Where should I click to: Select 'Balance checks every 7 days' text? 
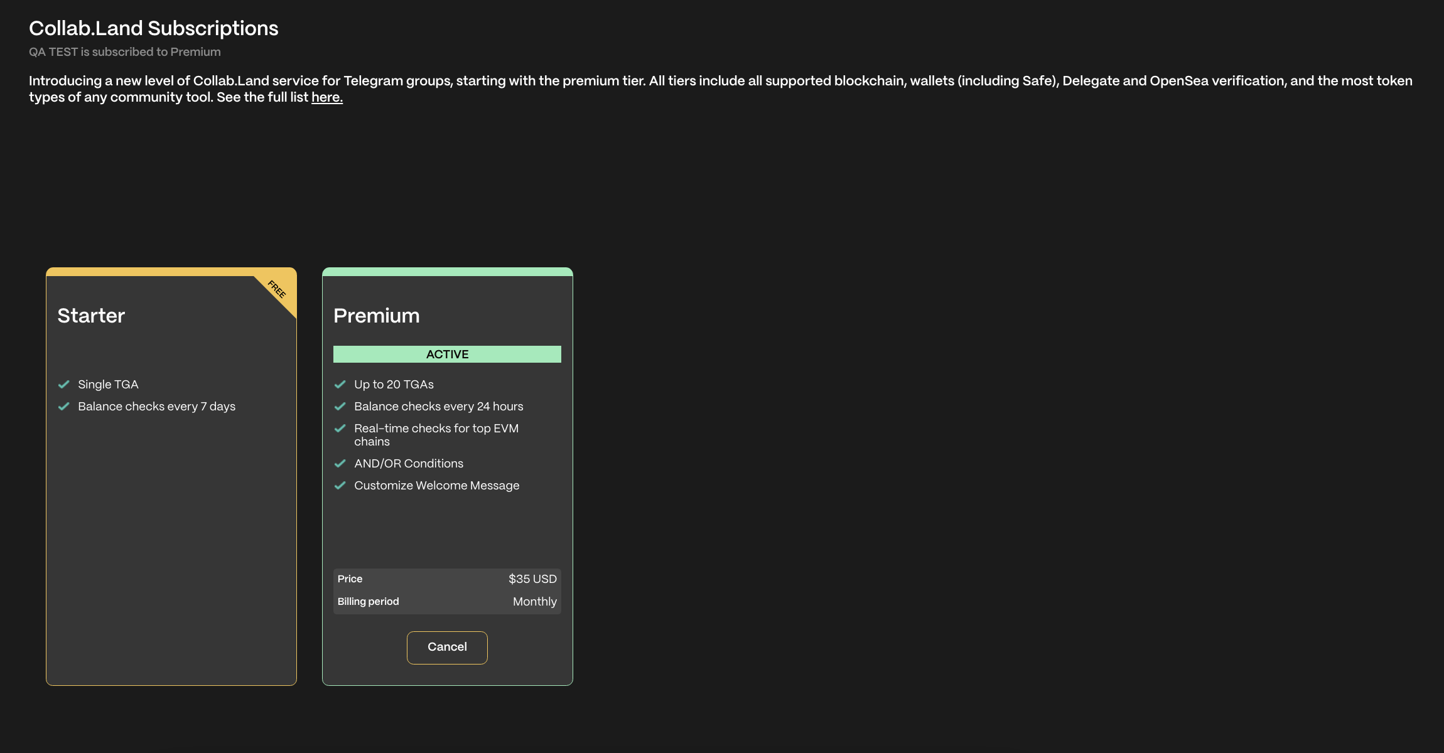pos(156,406)
